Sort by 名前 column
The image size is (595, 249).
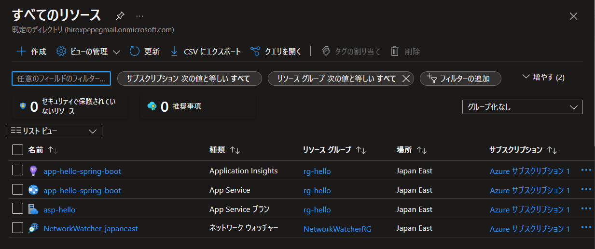[x=43, y=150]
